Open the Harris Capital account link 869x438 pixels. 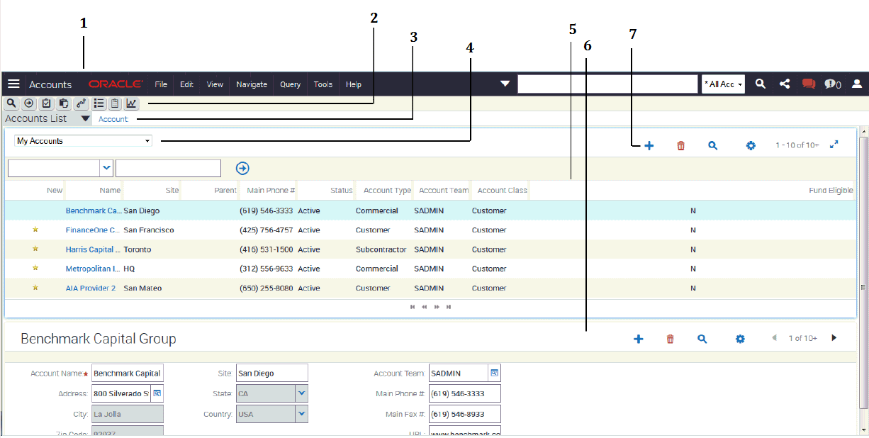click(94, 249)
